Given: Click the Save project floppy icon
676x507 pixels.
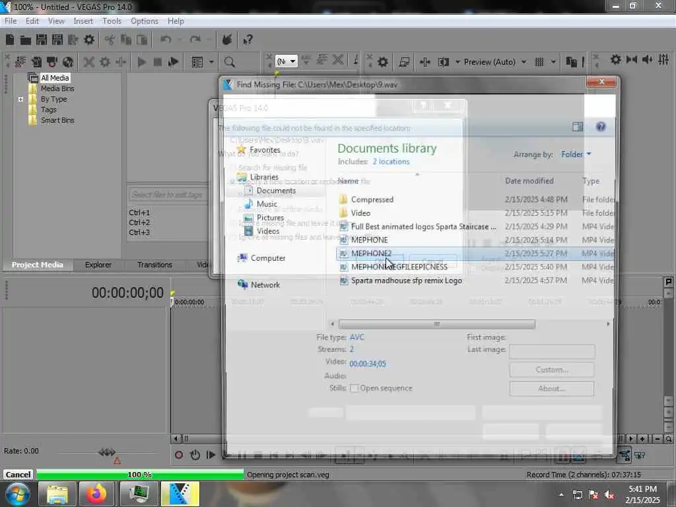Looking at the screenshot, I should pos(42,40).
